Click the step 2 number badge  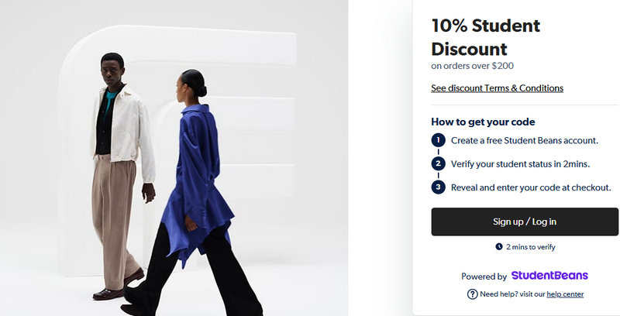point(438,163)
